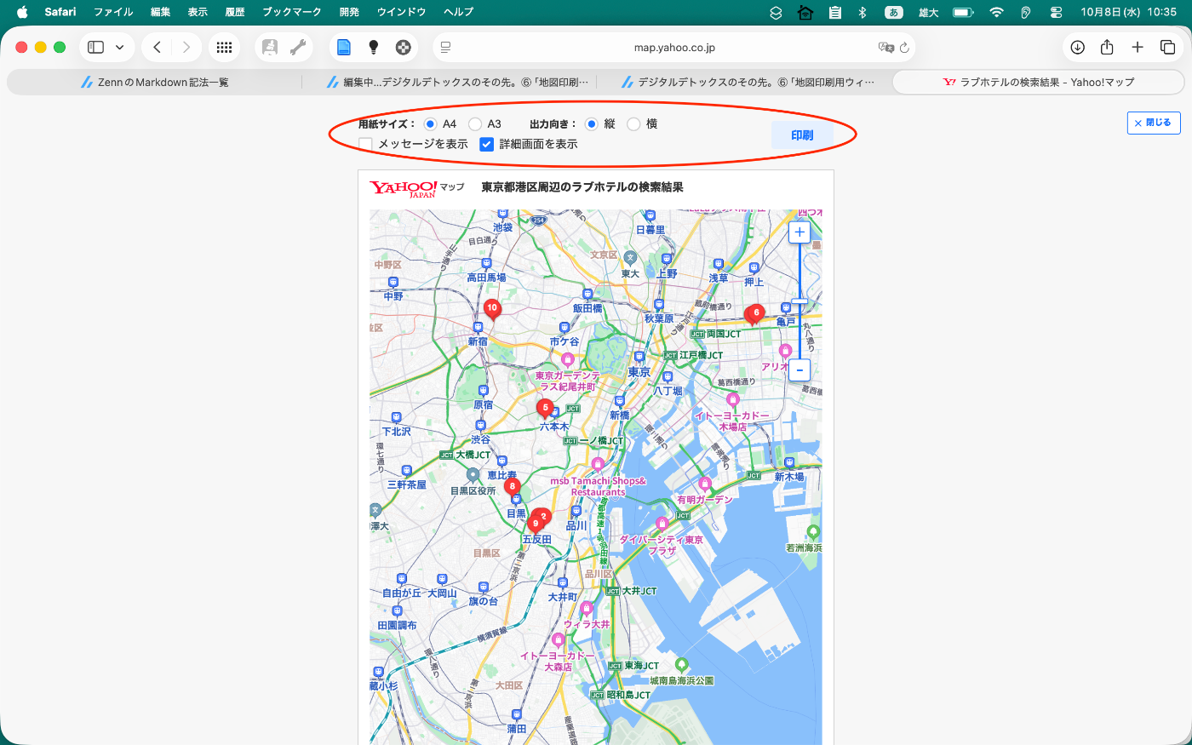Screen dimensions: 1192x745
Task: Click the msb Tamachi shopping bag icon
Action: pos(598,465)
